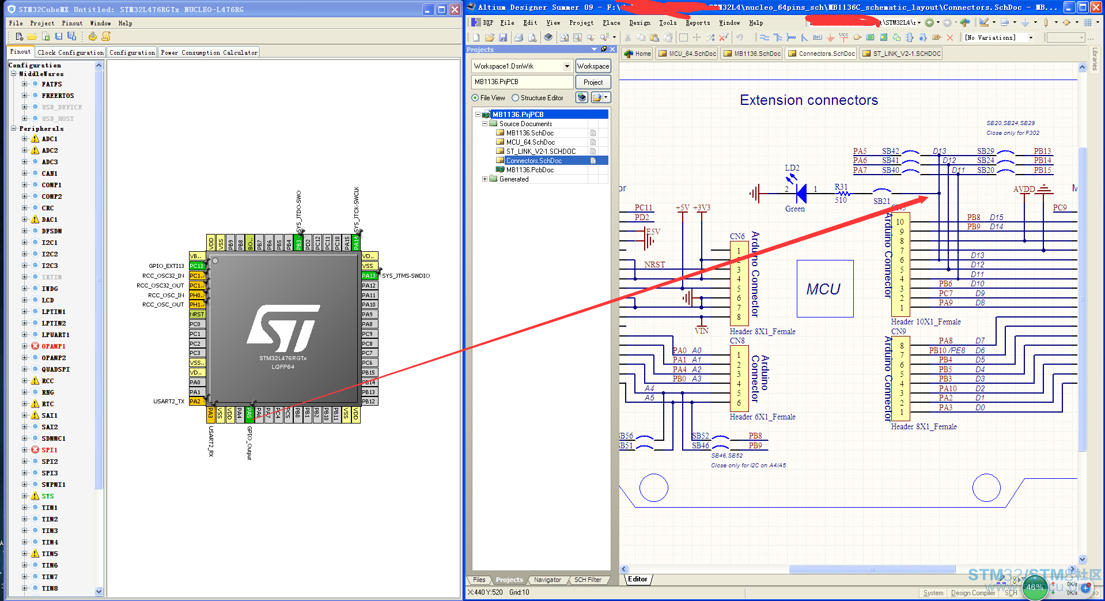Open Reports menu in Altium
The image size is (1105, 601).
click(x=698, y=22)
